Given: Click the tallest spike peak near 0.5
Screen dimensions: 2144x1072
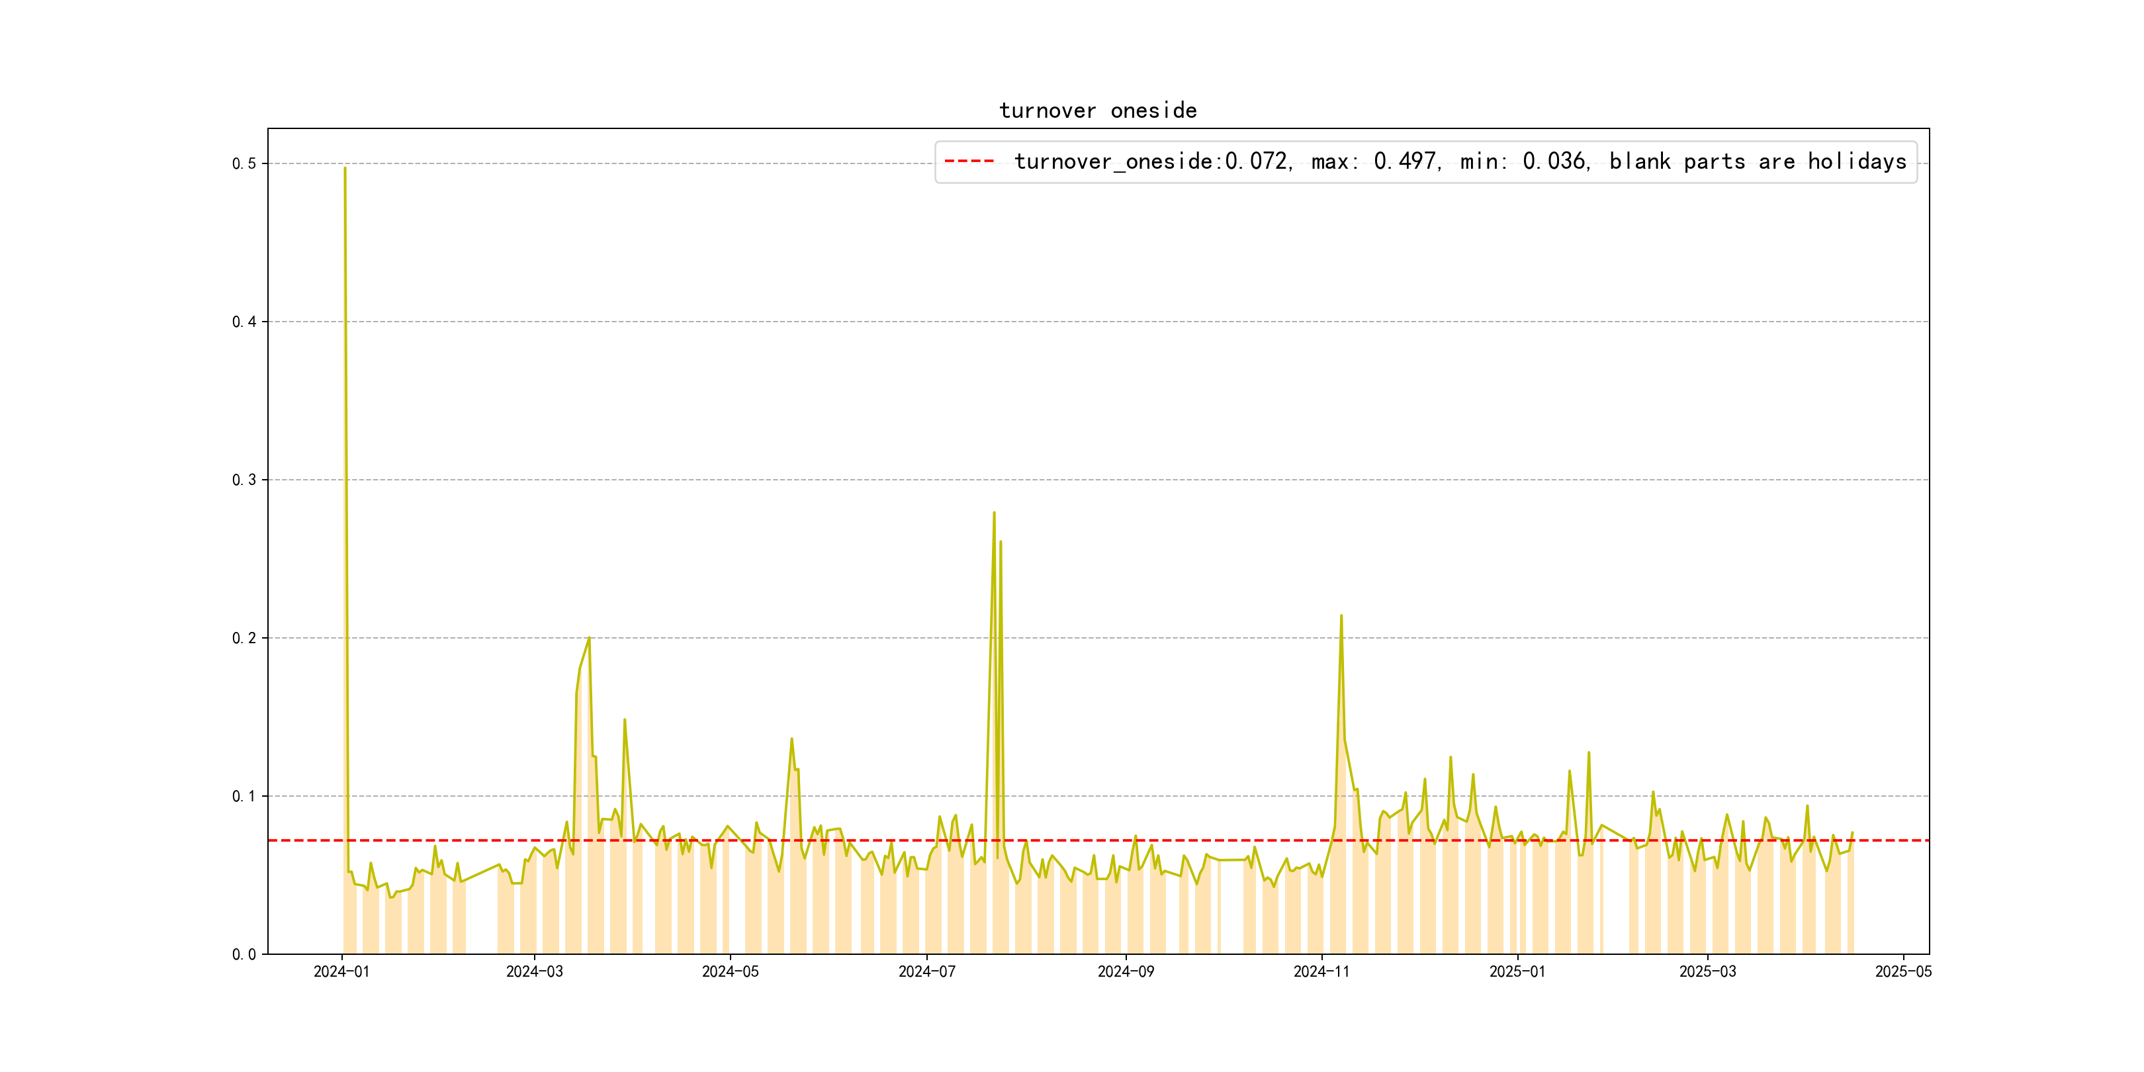Looking at the screenshot, I should point(345,169).
